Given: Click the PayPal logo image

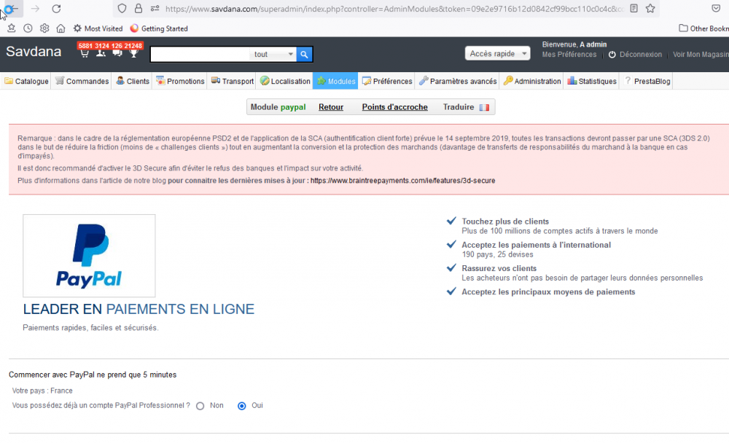Looking at the screenshot, I should pos(89,256).
